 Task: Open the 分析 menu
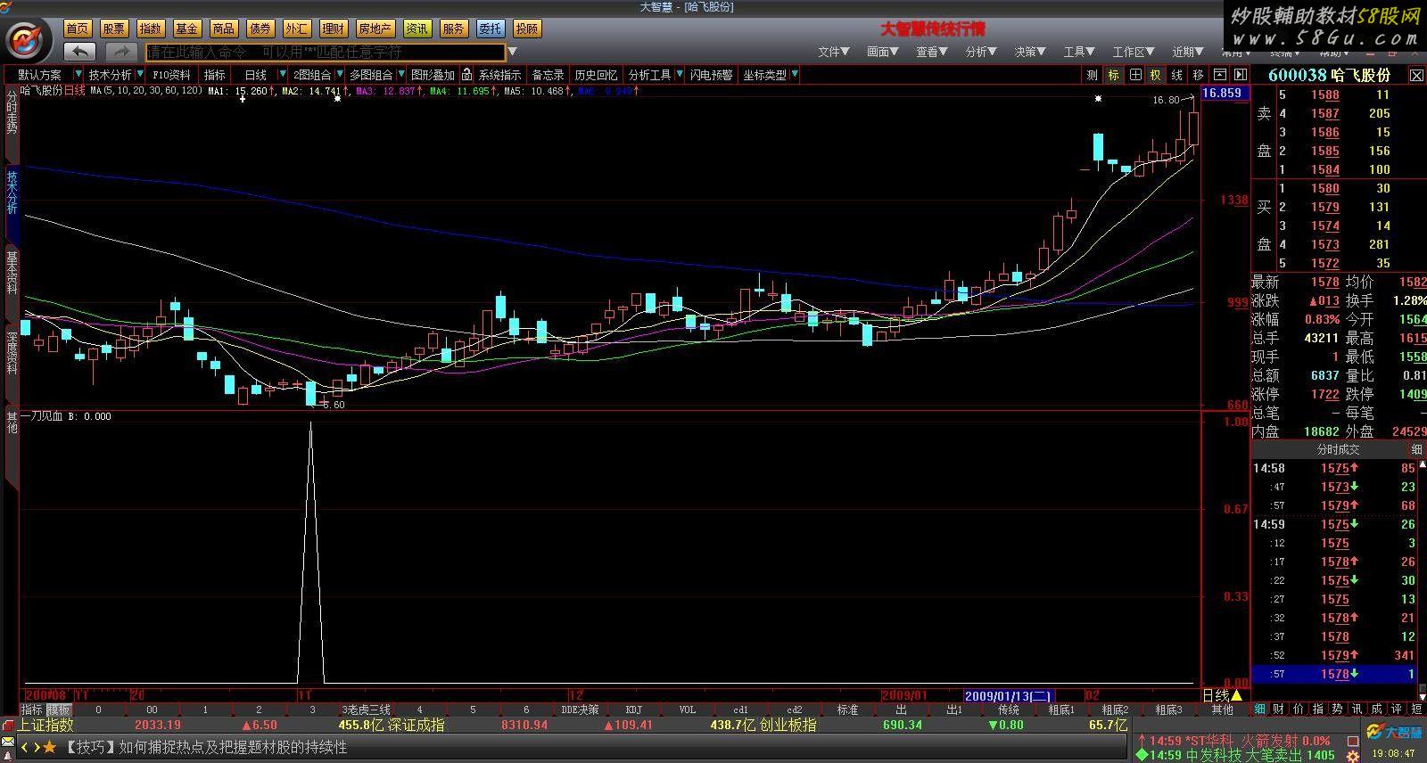(981, 52)
